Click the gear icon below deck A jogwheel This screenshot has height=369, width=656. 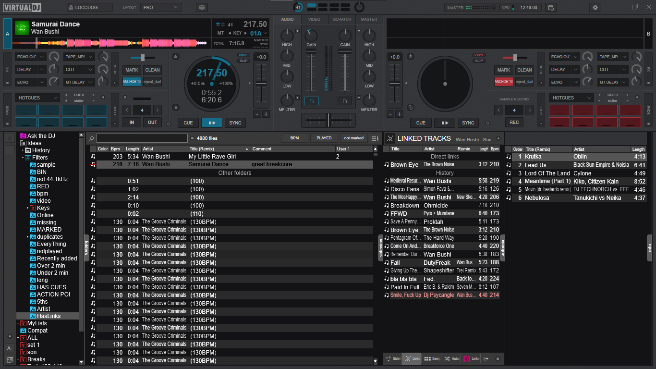point(168,123)
